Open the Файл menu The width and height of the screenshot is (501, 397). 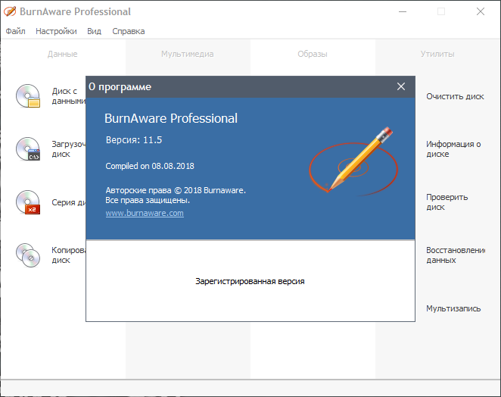coord(15,31)
